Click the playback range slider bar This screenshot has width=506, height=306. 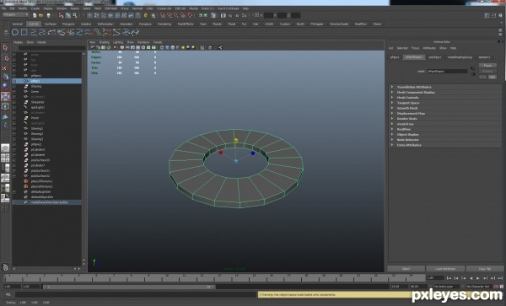[129, 287]
